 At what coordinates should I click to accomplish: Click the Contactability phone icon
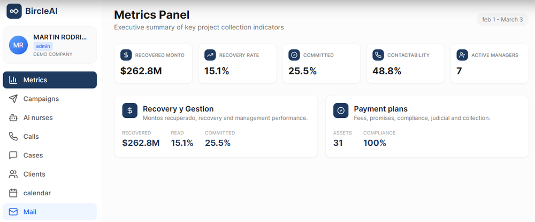[378, 55]
